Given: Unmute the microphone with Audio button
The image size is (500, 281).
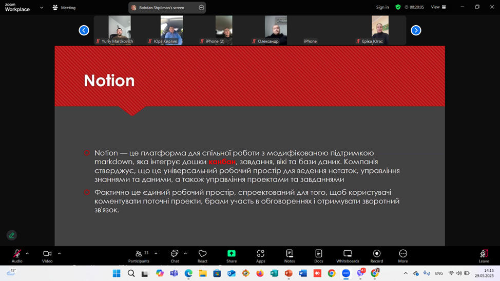Looking at the screenshot, I should [x=17, y=256].
